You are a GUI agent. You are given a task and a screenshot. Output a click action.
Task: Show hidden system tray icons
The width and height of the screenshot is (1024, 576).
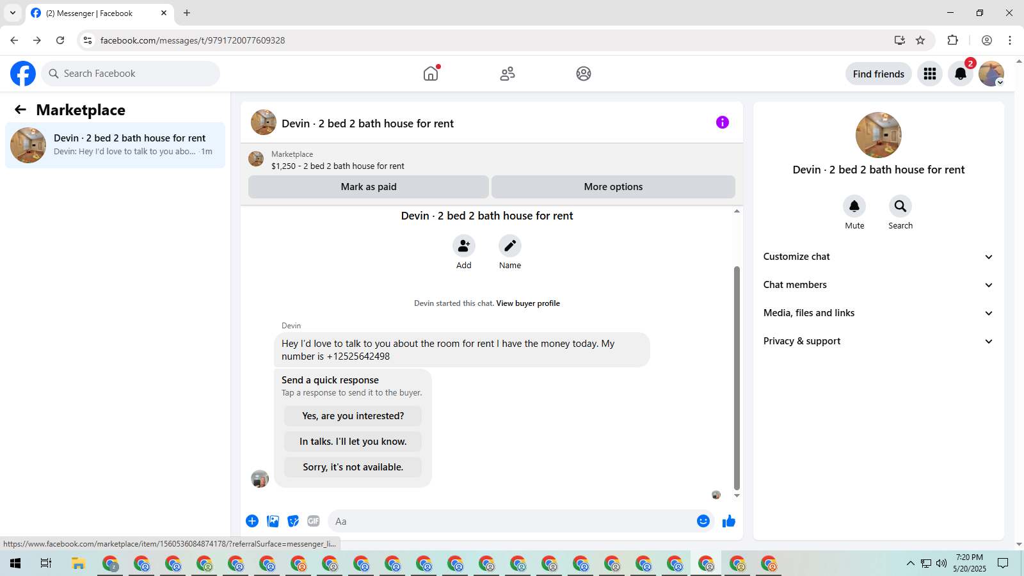(910, 563)
